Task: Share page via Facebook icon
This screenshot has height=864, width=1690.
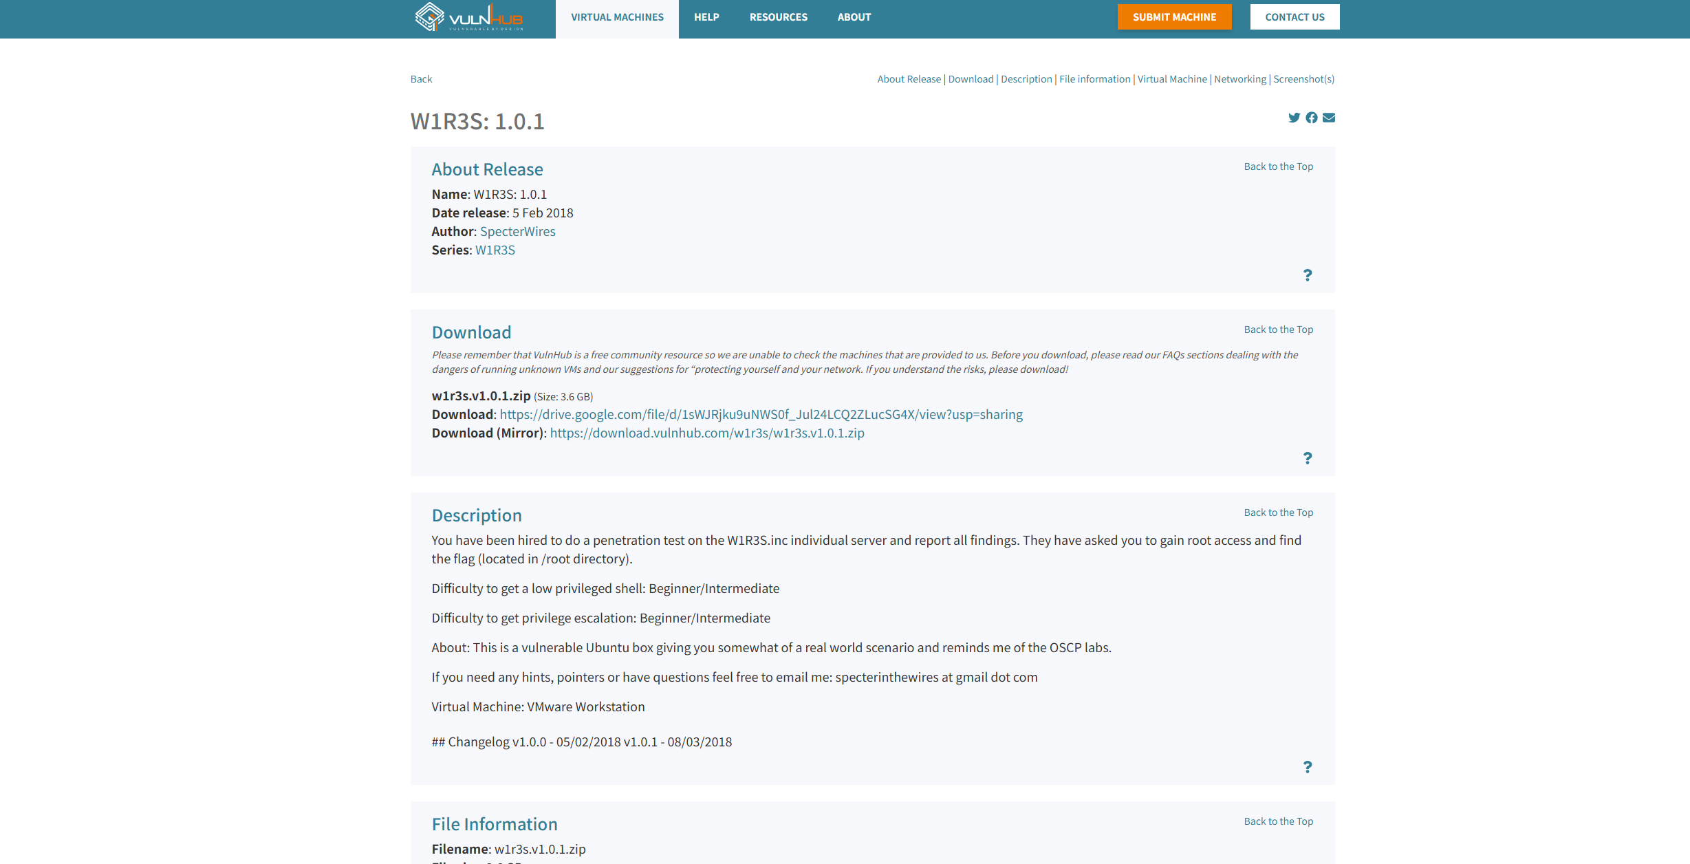Action: coord(1312,118)
